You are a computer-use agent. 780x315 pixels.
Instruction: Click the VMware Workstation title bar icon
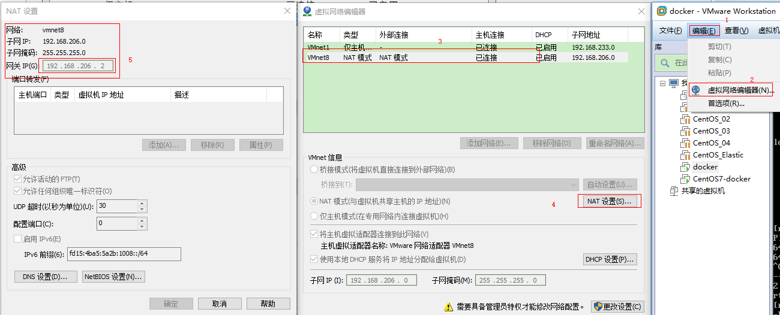tap(661, 11)
